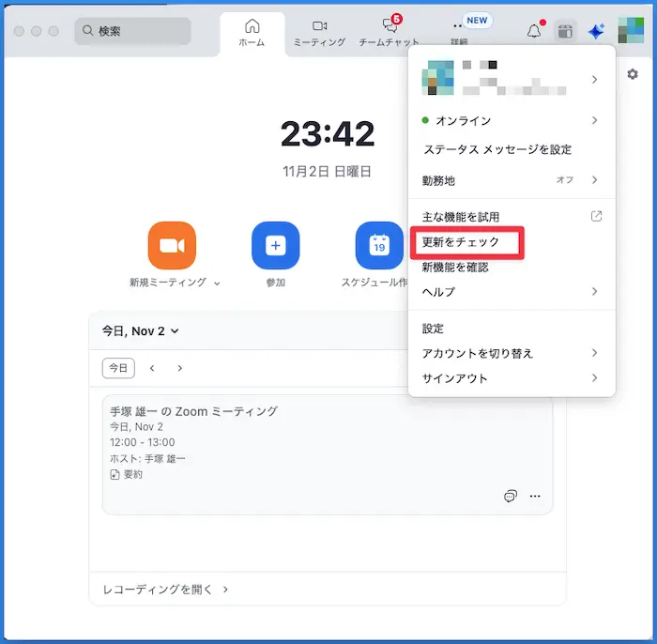657x644 pixels.
Task: Click the green online status dot
Action: pos(425,120)
